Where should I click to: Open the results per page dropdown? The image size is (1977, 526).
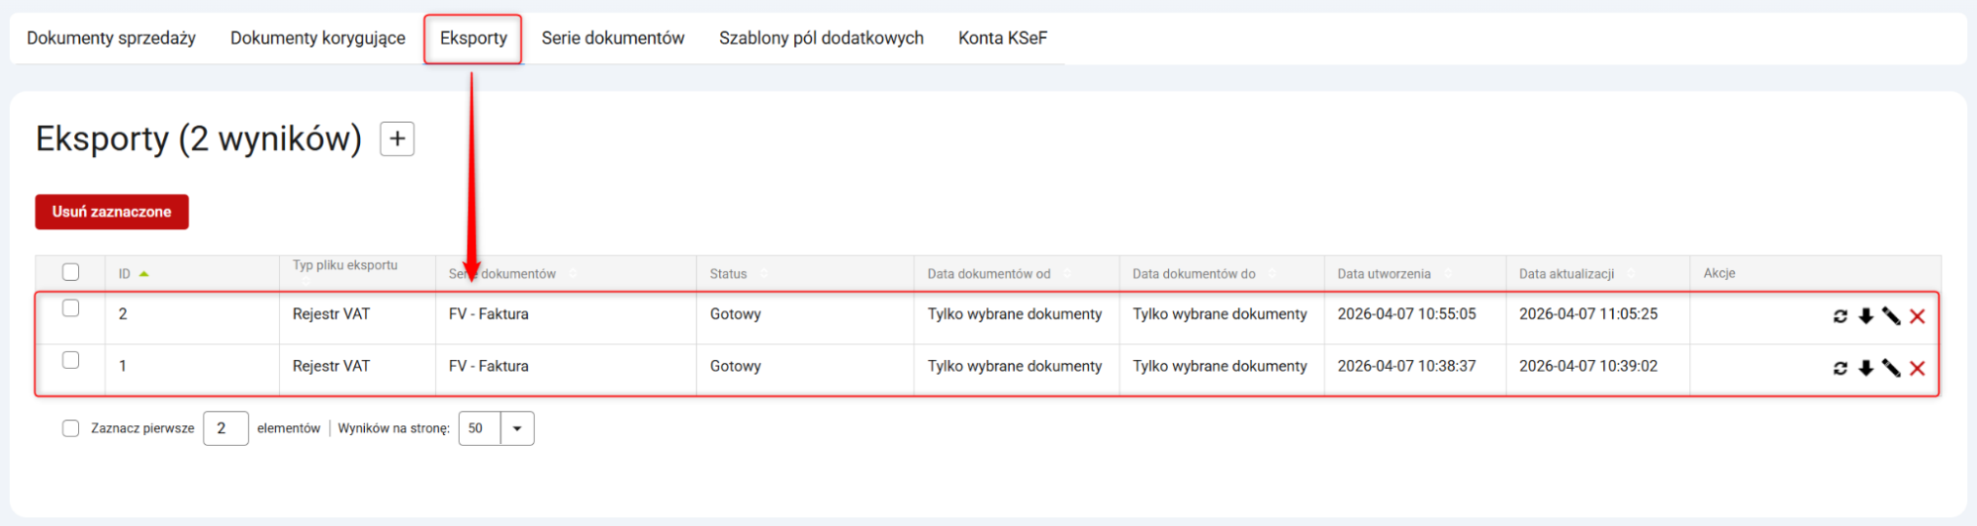pos(516,428)
